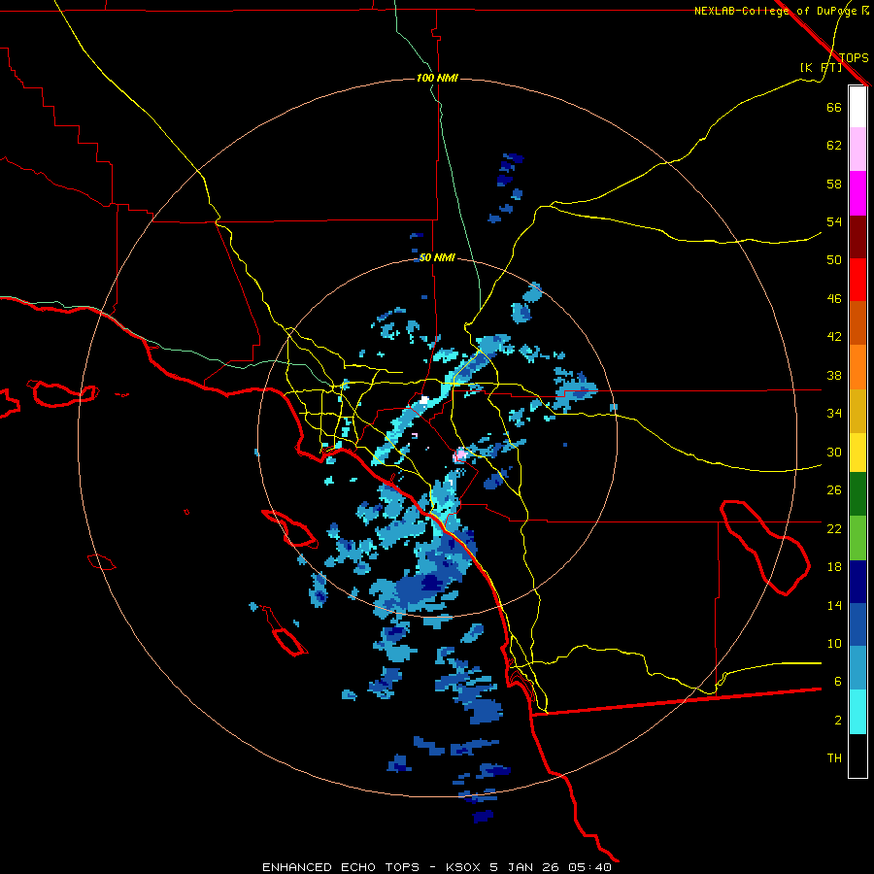Click the "KSOX" station identifier in the caption
The width and height of the screenshot is (874, 874).
(462, 867)
